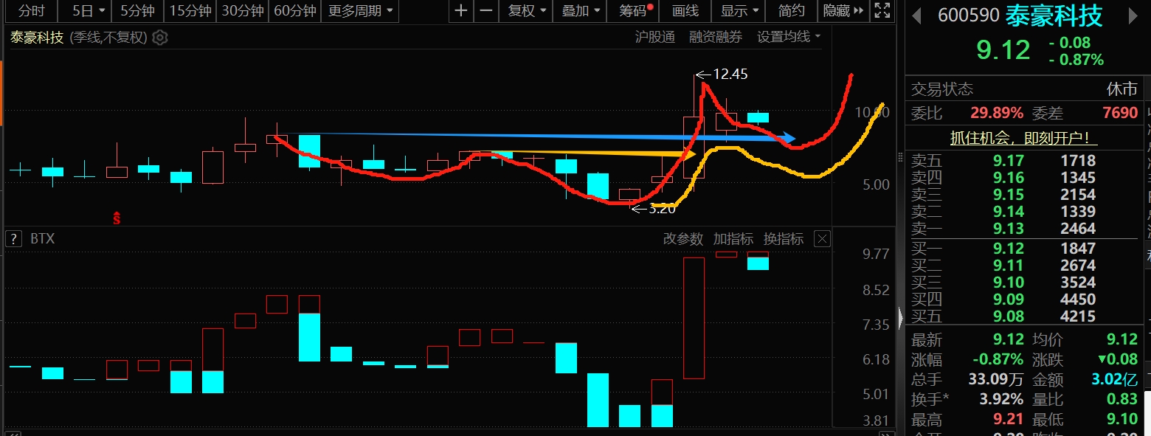Open the 显示 display dropdown
The width and height of the screenshot is (1151, 436).
tap(739, 10)
